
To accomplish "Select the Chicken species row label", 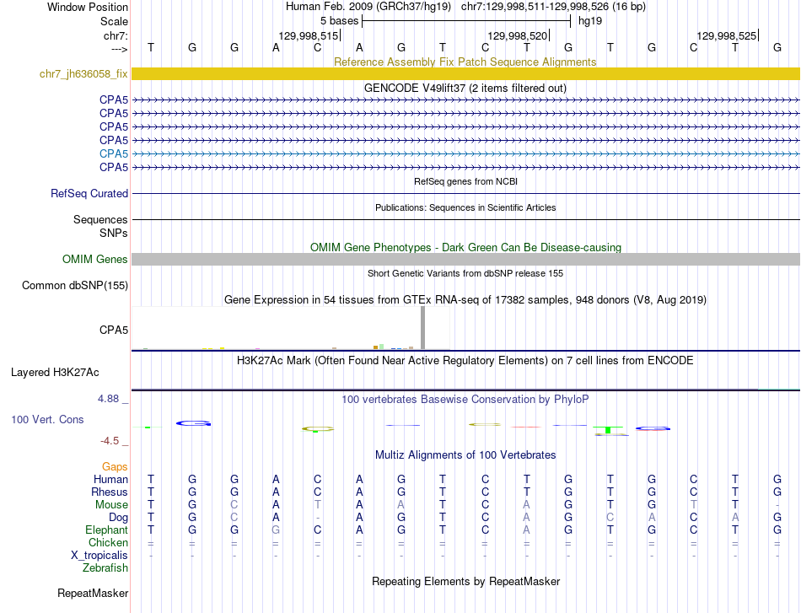I will (108, 543).
